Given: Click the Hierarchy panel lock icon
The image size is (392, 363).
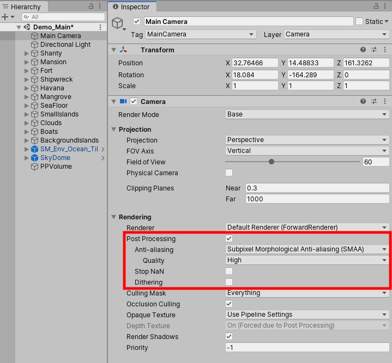Looking at the screenshot, I should (x=91, y=6).
